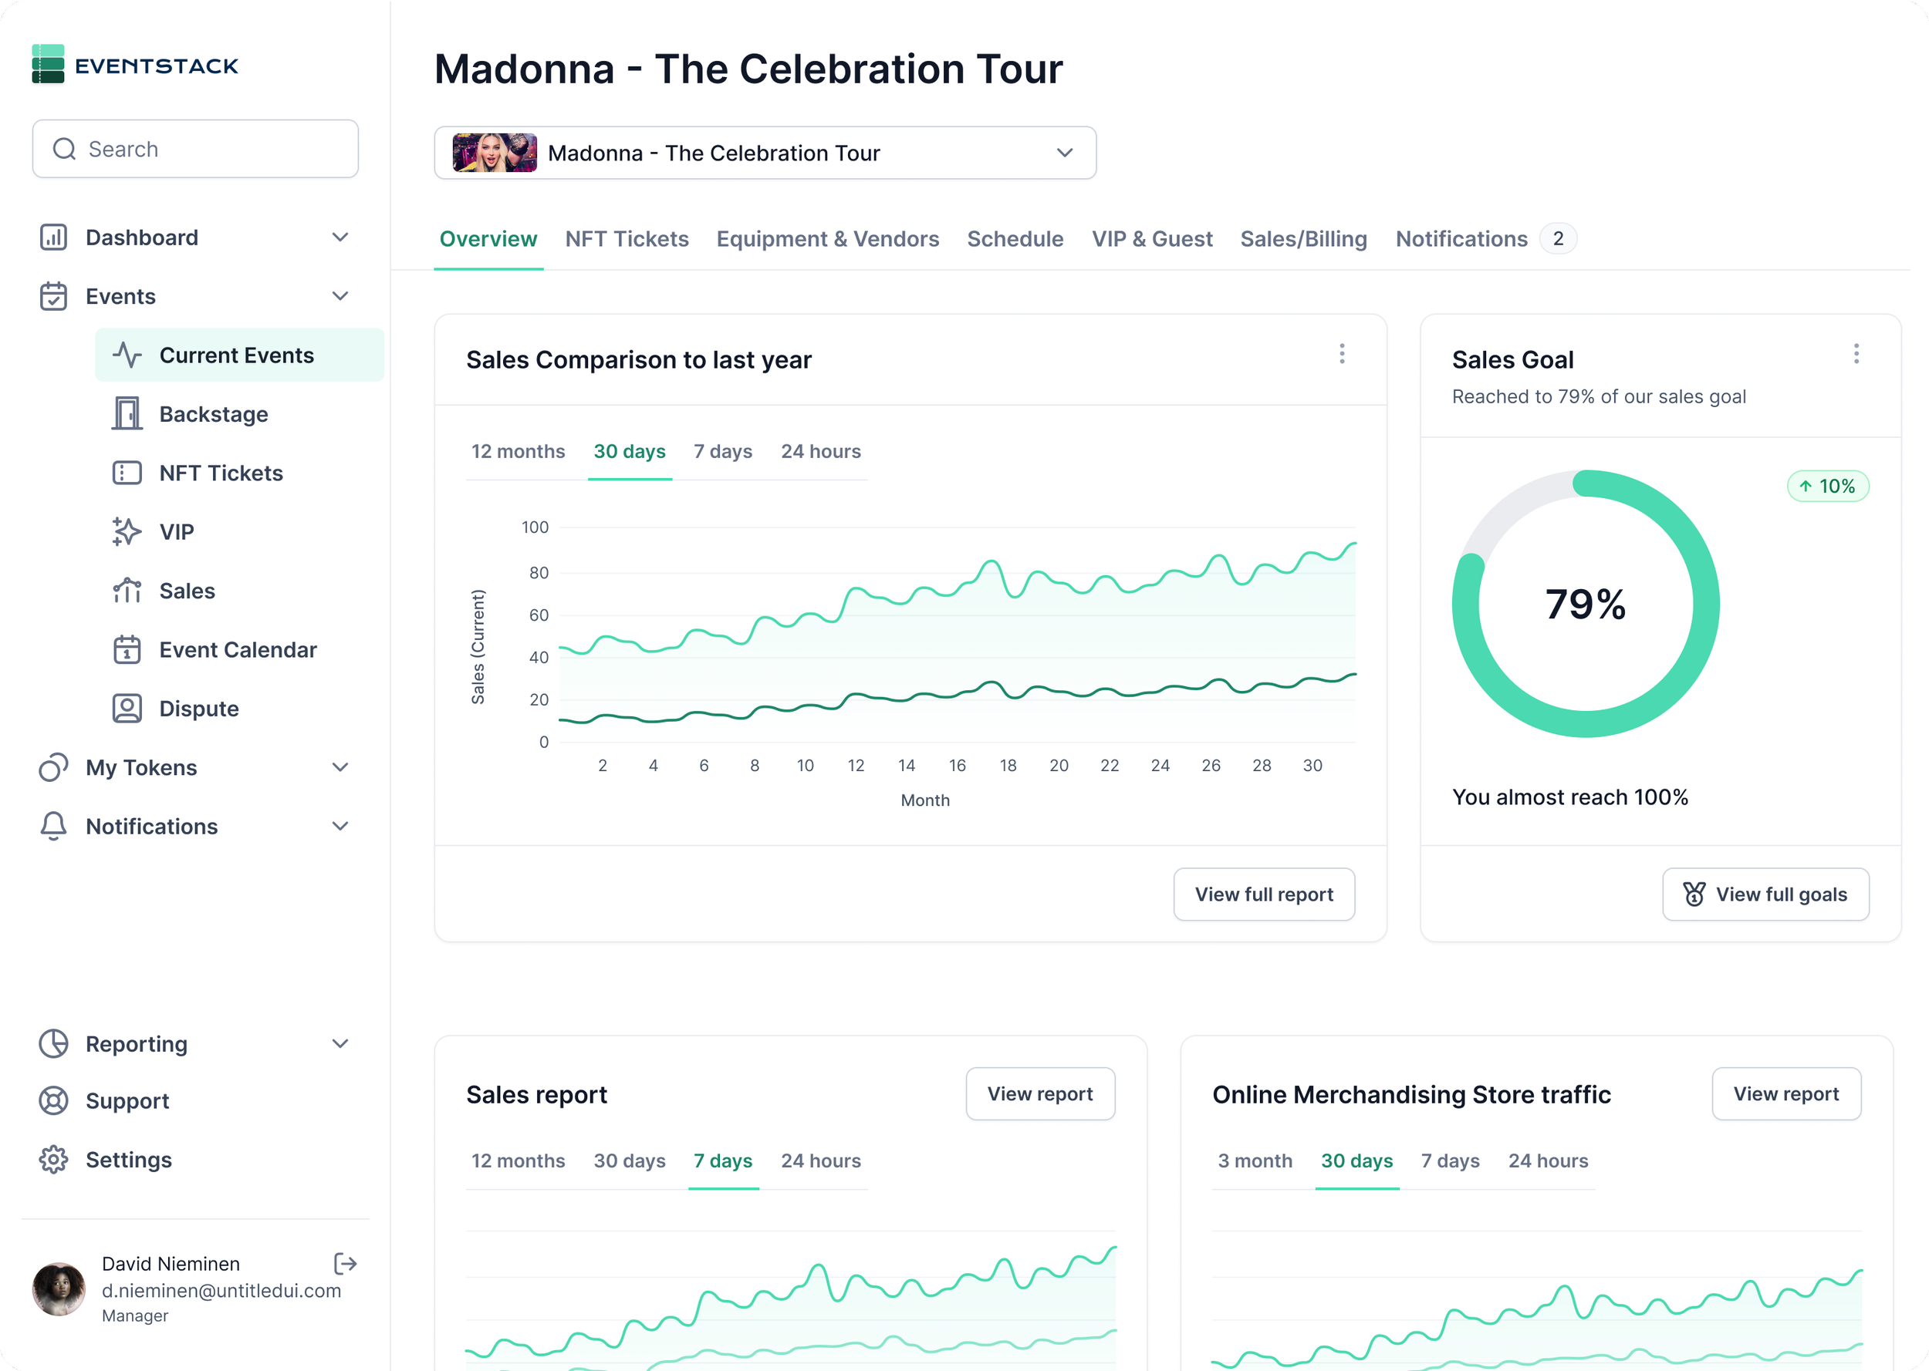Click the My Tokens coins icon
Viewport: 1929px width, 1371px height.
click(x=53, y=767)
